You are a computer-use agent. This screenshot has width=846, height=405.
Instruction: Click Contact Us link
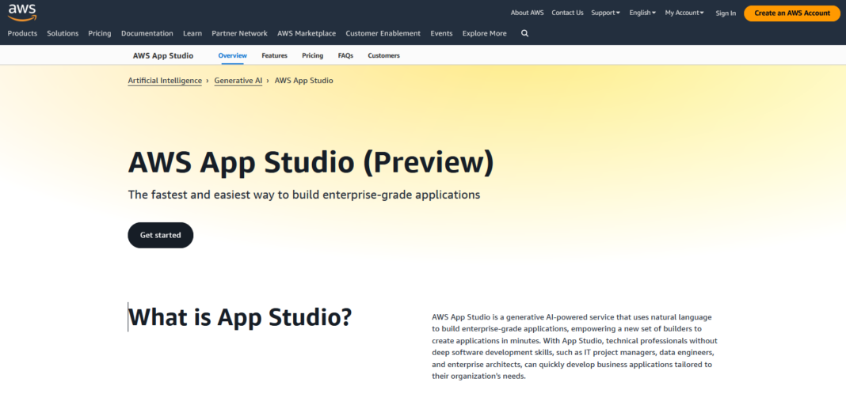[x=567, y=13]
